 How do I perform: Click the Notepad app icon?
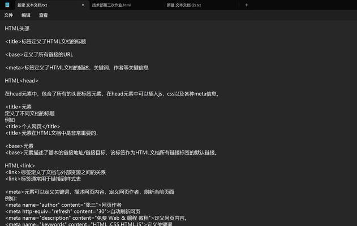click(x=7, y=5)
